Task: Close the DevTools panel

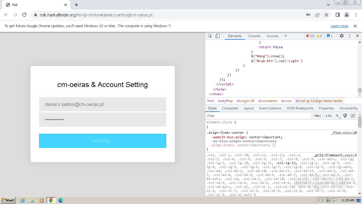Action: point(357,36)
